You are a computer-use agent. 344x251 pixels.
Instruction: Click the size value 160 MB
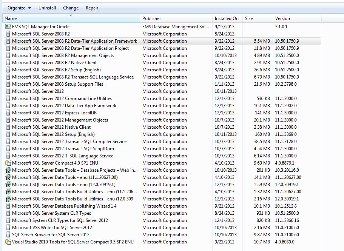point(262,134)
